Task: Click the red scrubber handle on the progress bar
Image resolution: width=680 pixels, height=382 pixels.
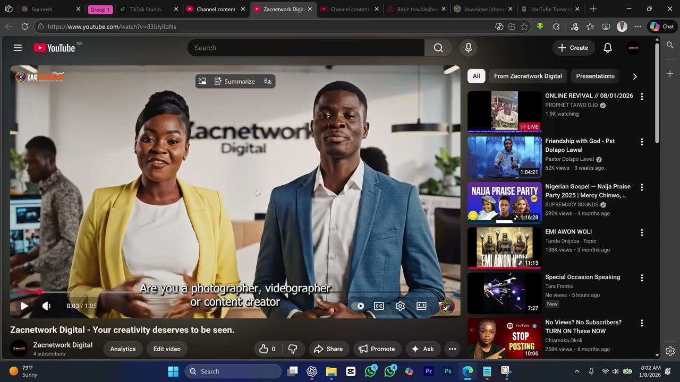Action: click(39, 292)
